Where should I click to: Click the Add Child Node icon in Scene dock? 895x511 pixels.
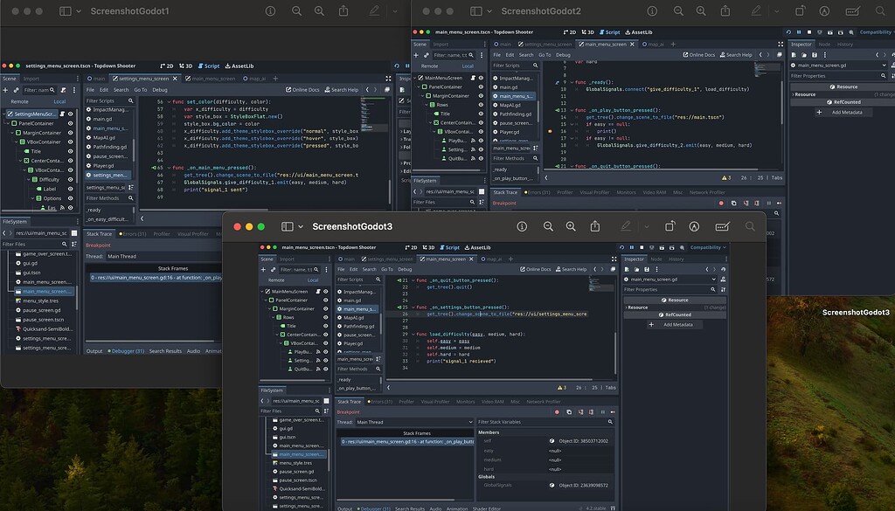click(264, 270)
